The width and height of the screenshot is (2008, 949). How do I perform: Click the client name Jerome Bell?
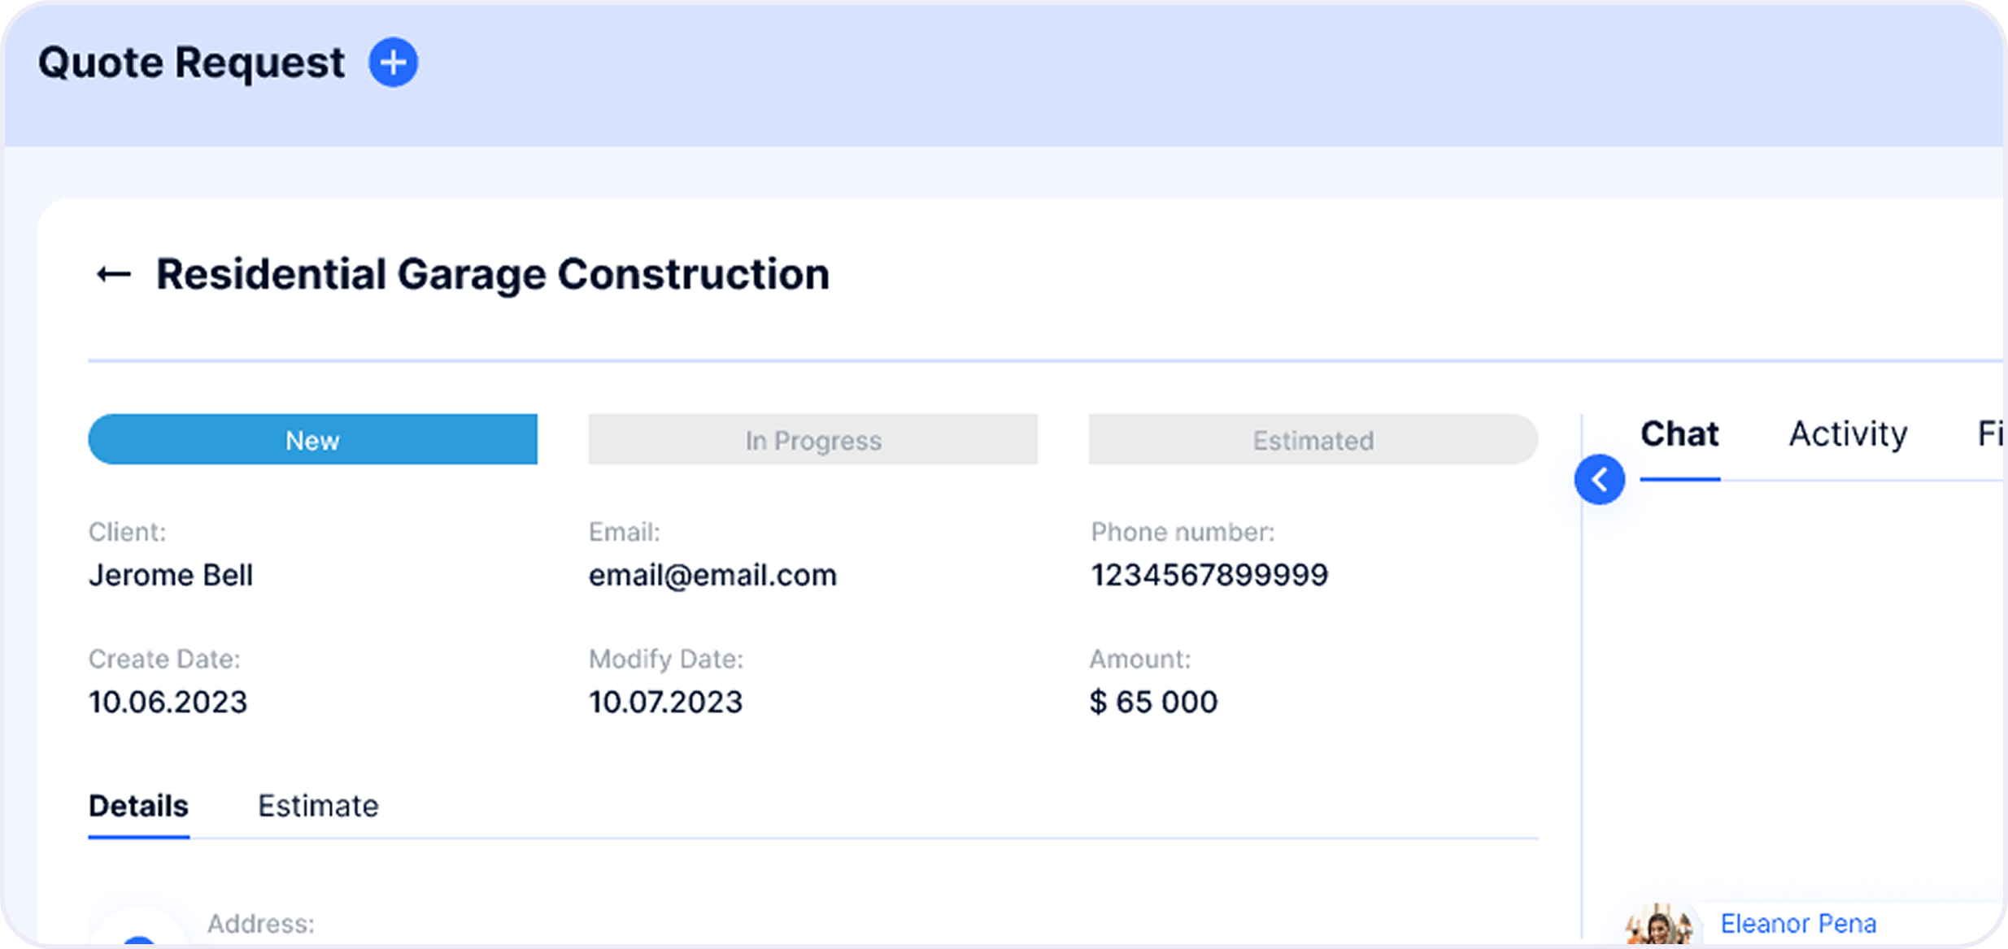pos(171,576)
